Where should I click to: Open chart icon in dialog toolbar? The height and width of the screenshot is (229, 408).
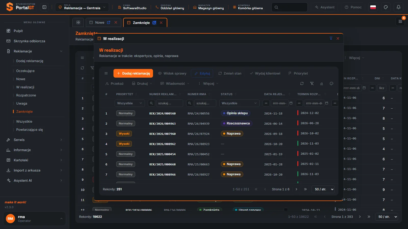(x=322, y=83)
